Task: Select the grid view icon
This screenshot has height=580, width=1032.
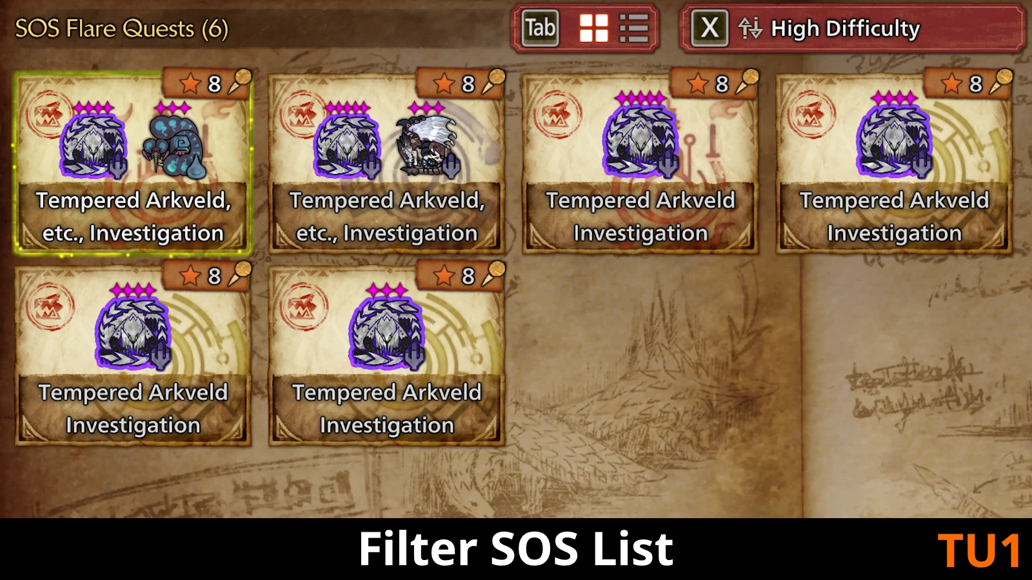Action: click(x=593, y=28)
